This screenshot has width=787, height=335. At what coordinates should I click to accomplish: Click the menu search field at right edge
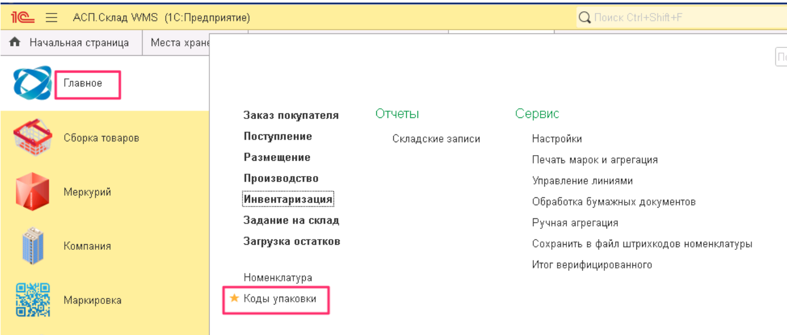tap(781, 57)
